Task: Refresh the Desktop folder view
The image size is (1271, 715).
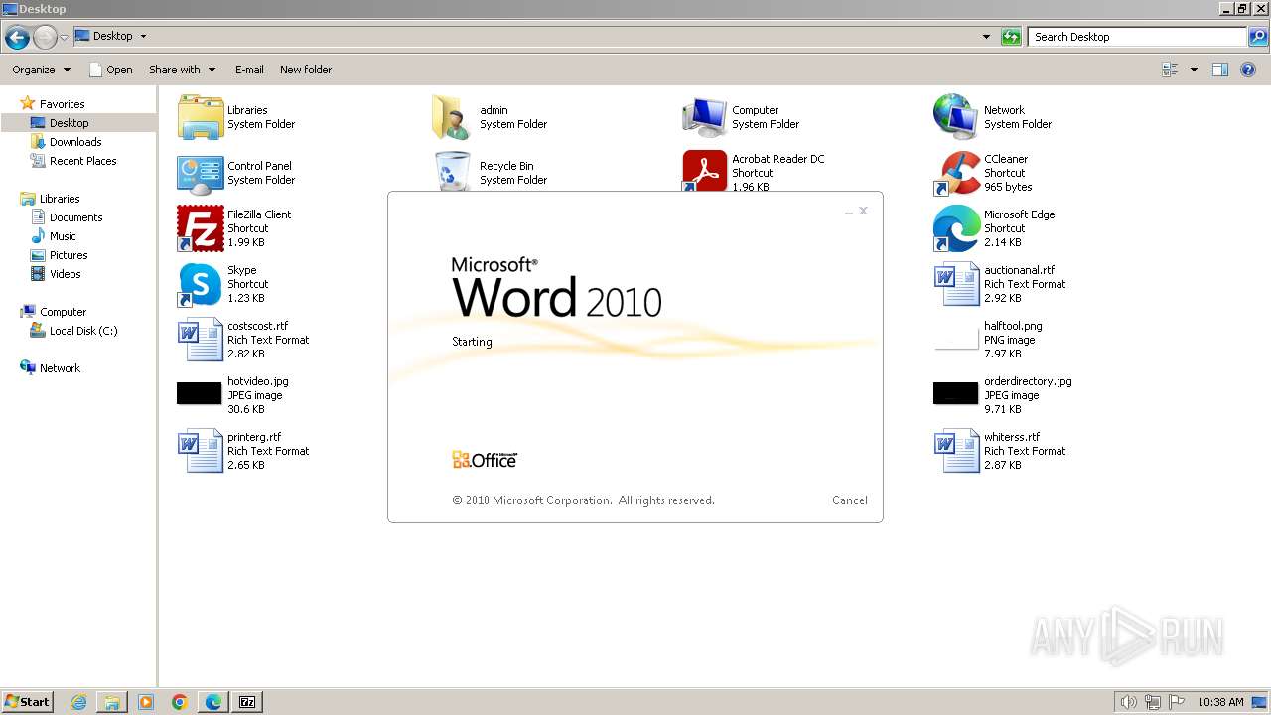Action: click(1011, 37)
